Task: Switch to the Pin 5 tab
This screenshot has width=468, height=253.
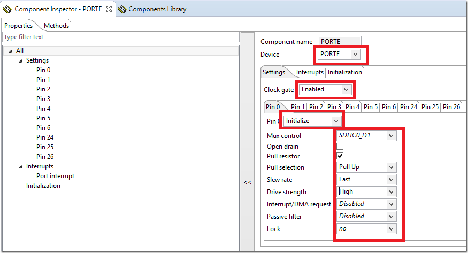Action: coord(371,107)
